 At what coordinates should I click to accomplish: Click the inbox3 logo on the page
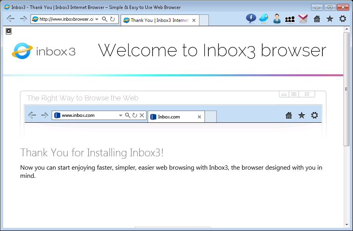pos(43,51)
